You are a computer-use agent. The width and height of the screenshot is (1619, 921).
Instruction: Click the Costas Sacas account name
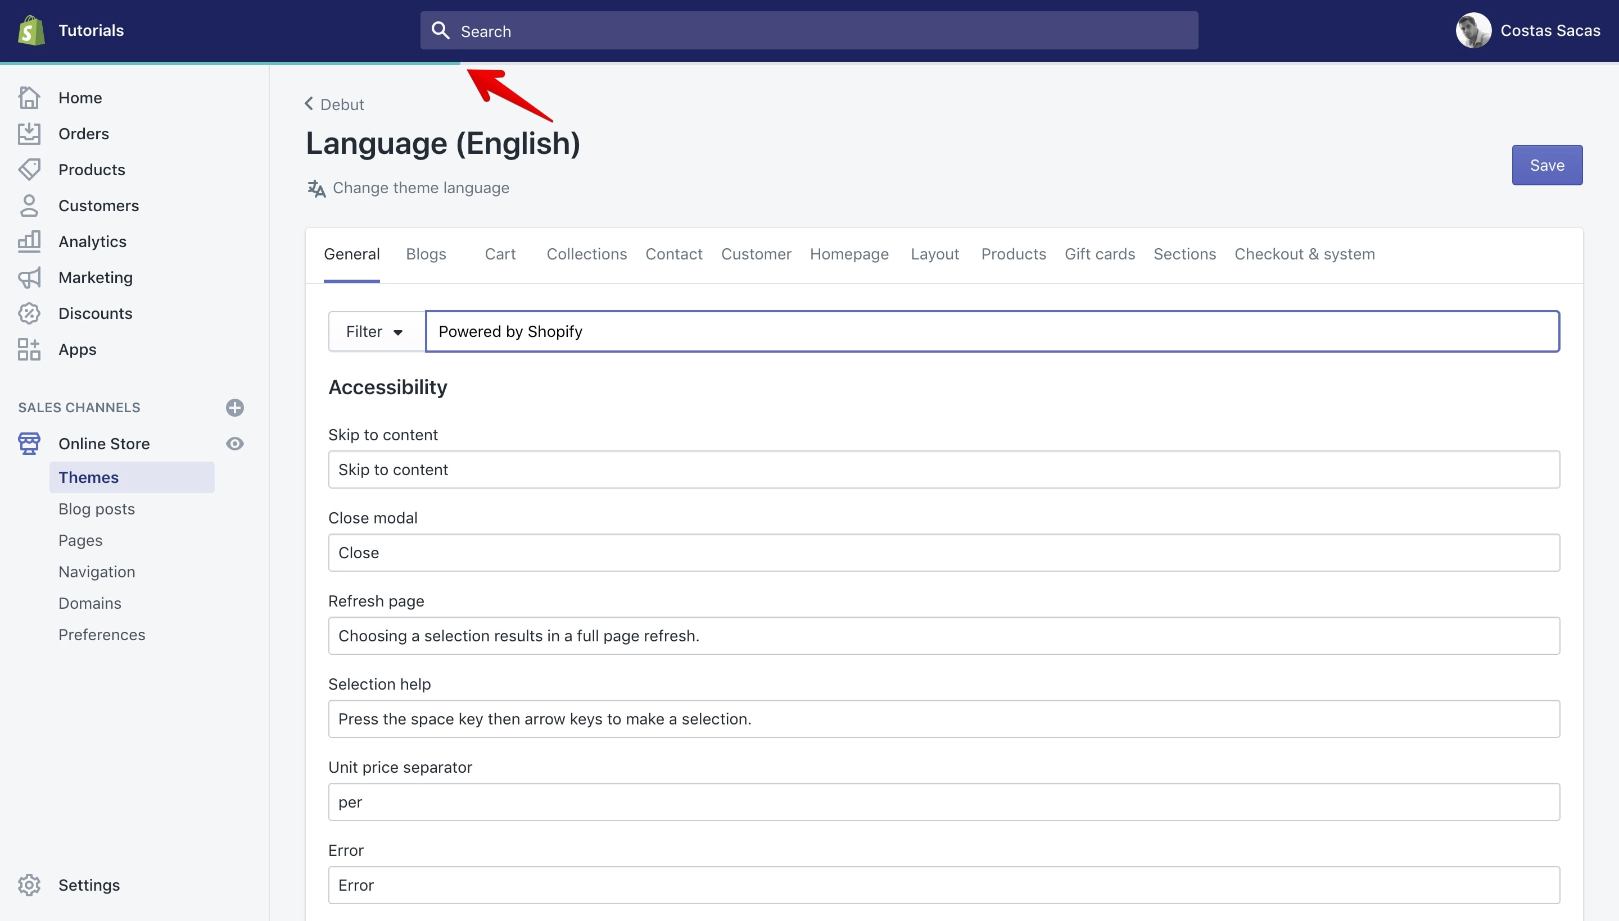[1550, 30]
